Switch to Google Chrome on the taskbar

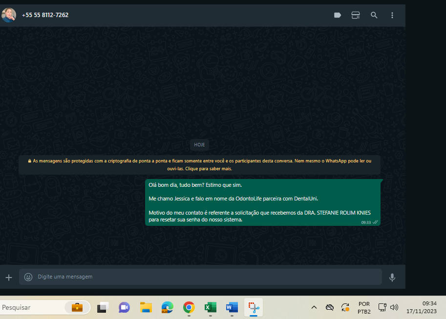pyautogui.click(x=189, y=307)
